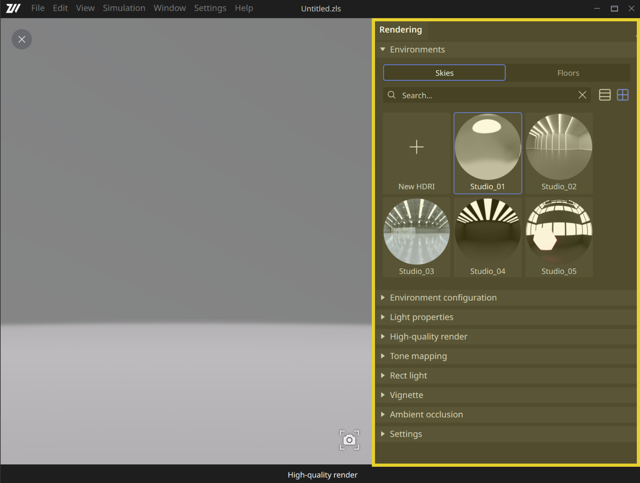Expand the Light properties section

coord(421,317)
